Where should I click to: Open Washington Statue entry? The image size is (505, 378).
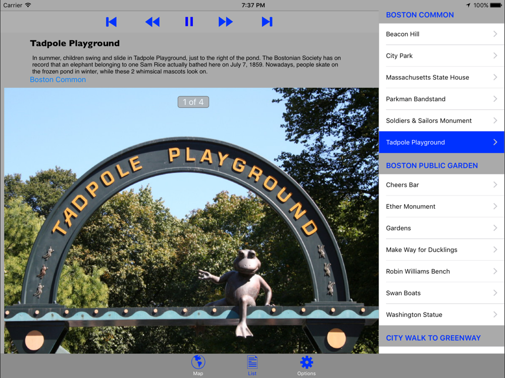coord(442,314)
